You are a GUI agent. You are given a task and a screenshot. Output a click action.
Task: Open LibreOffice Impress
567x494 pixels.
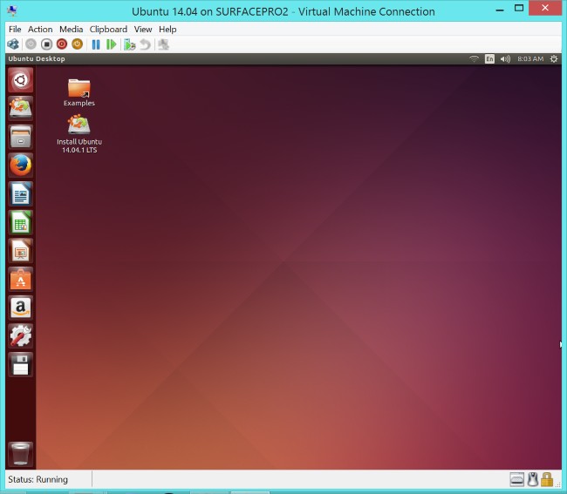[x=21, y=251]
